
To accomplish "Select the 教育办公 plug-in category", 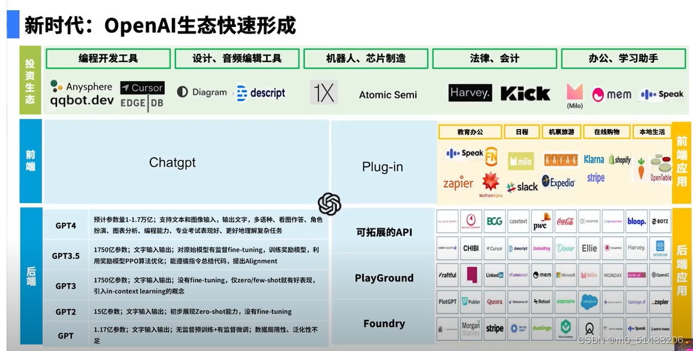I will pos(470,132).
